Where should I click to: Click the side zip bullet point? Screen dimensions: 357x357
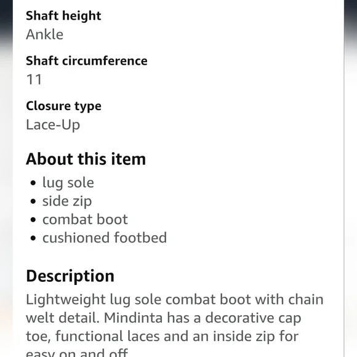click(67, 201)
